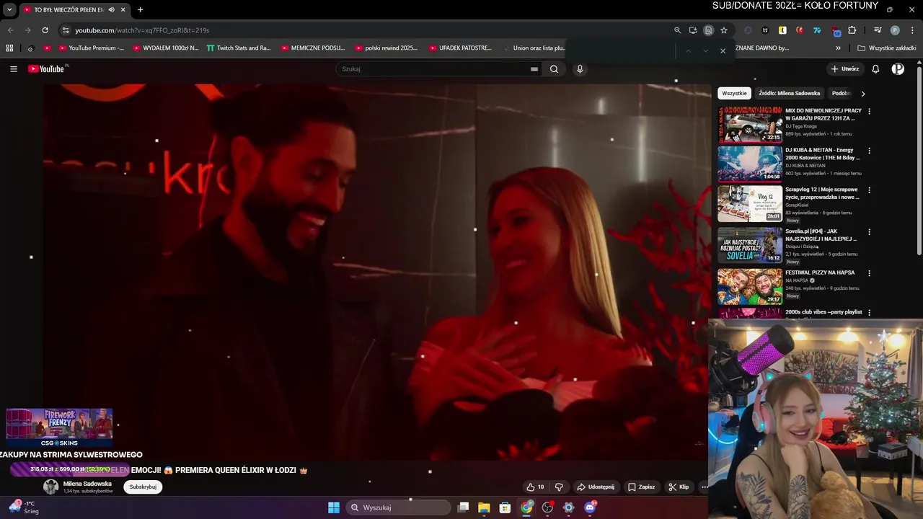Image resolution: width=923 pixels, height=519 pixels.
Task: Open YouTube Premium bookmark
Action: [91, 48]
